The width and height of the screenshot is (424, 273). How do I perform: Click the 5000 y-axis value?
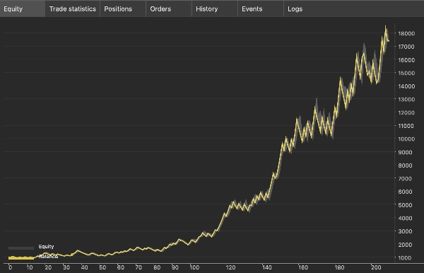(x=405, y=205)
